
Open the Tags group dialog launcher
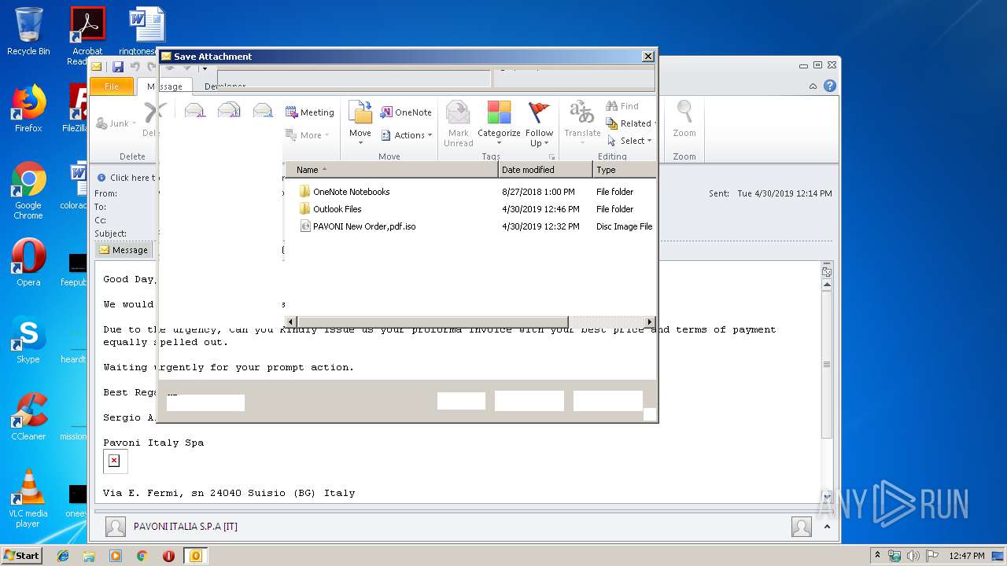point(551,156)
